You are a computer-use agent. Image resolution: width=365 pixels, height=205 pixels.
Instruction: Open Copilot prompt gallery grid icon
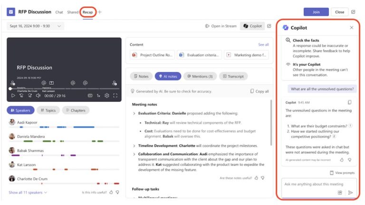pyautogui.click(x=340, y=193)
